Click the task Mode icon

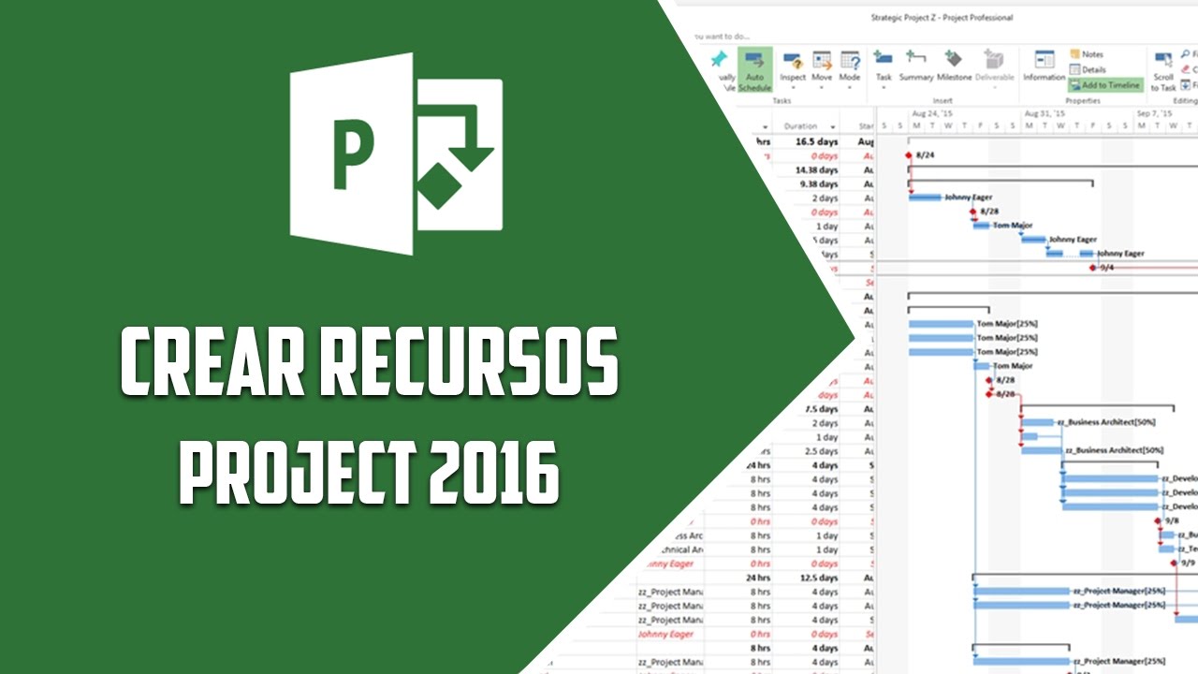click(850, 61)
